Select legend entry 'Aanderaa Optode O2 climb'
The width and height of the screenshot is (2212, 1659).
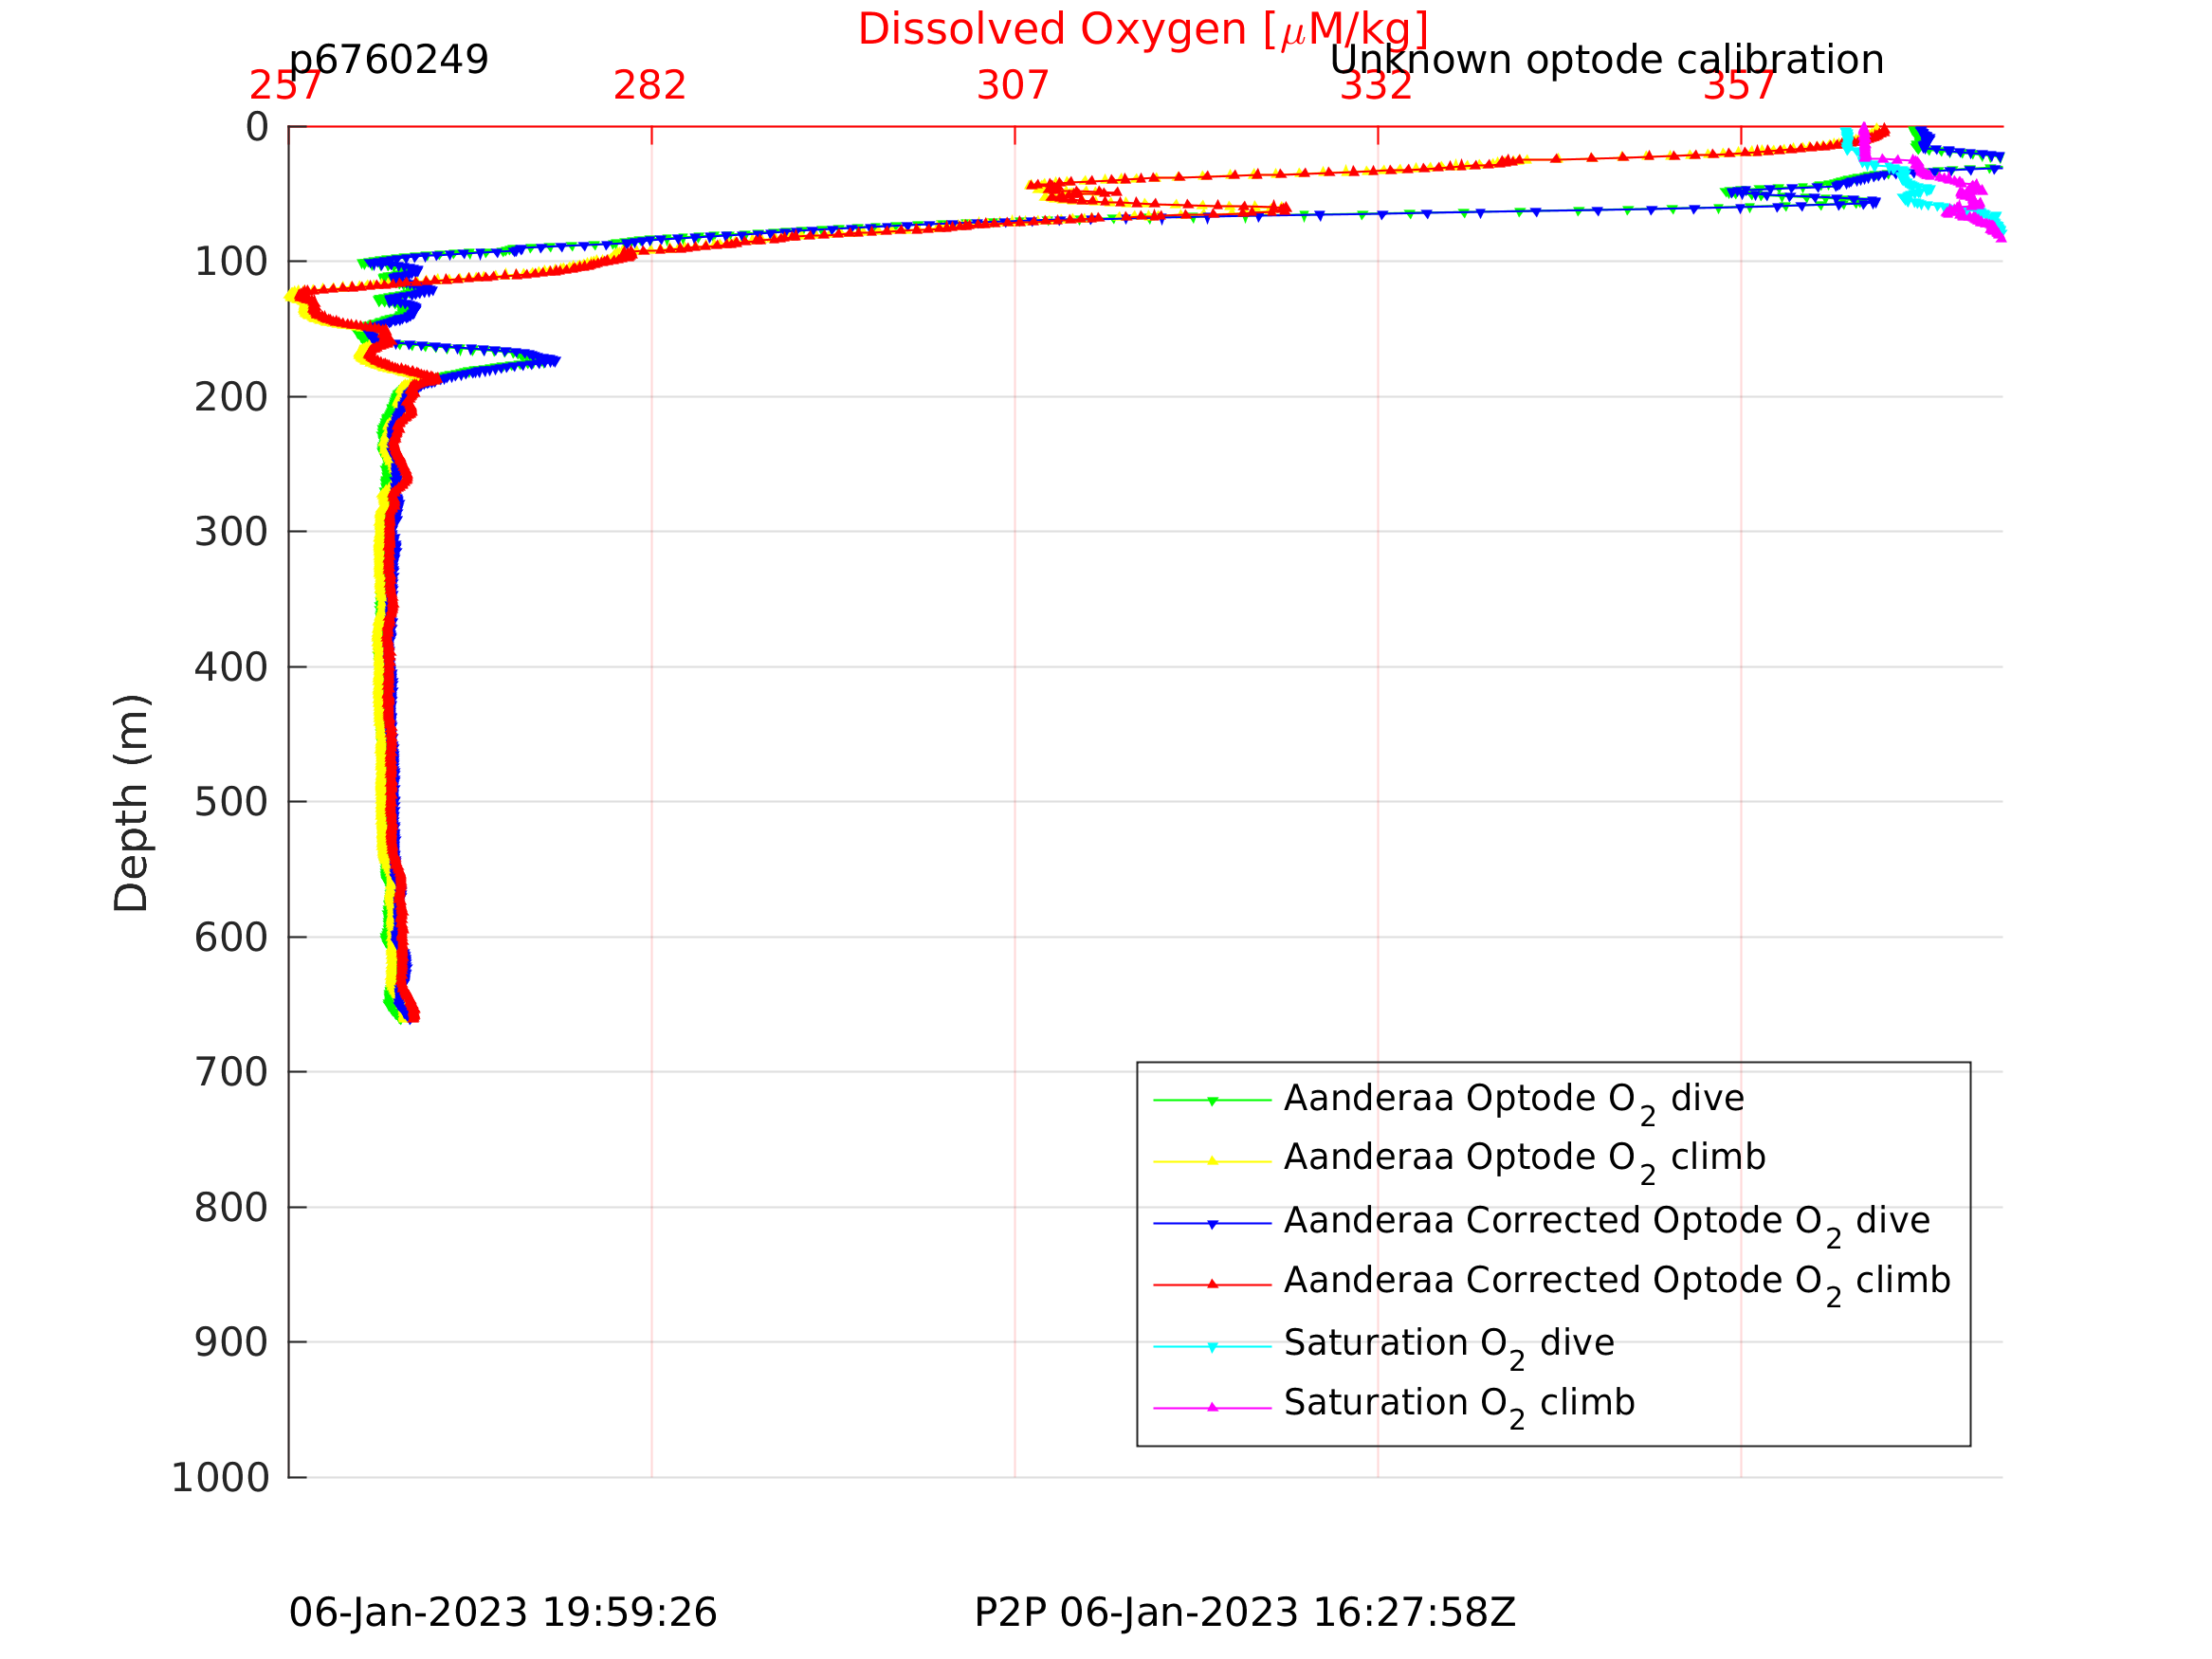point(1525,1160)
